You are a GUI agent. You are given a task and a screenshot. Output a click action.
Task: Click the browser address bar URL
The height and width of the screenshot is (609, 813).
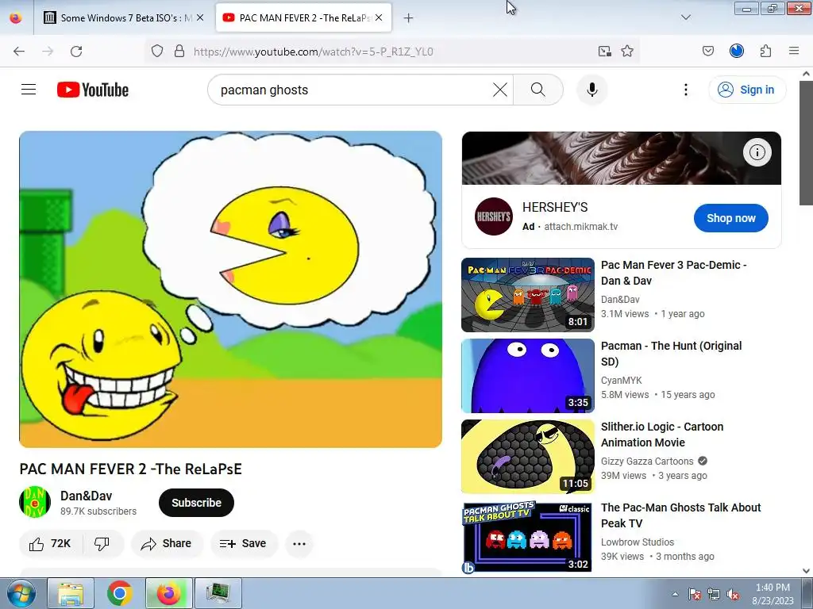pos(313,52)
